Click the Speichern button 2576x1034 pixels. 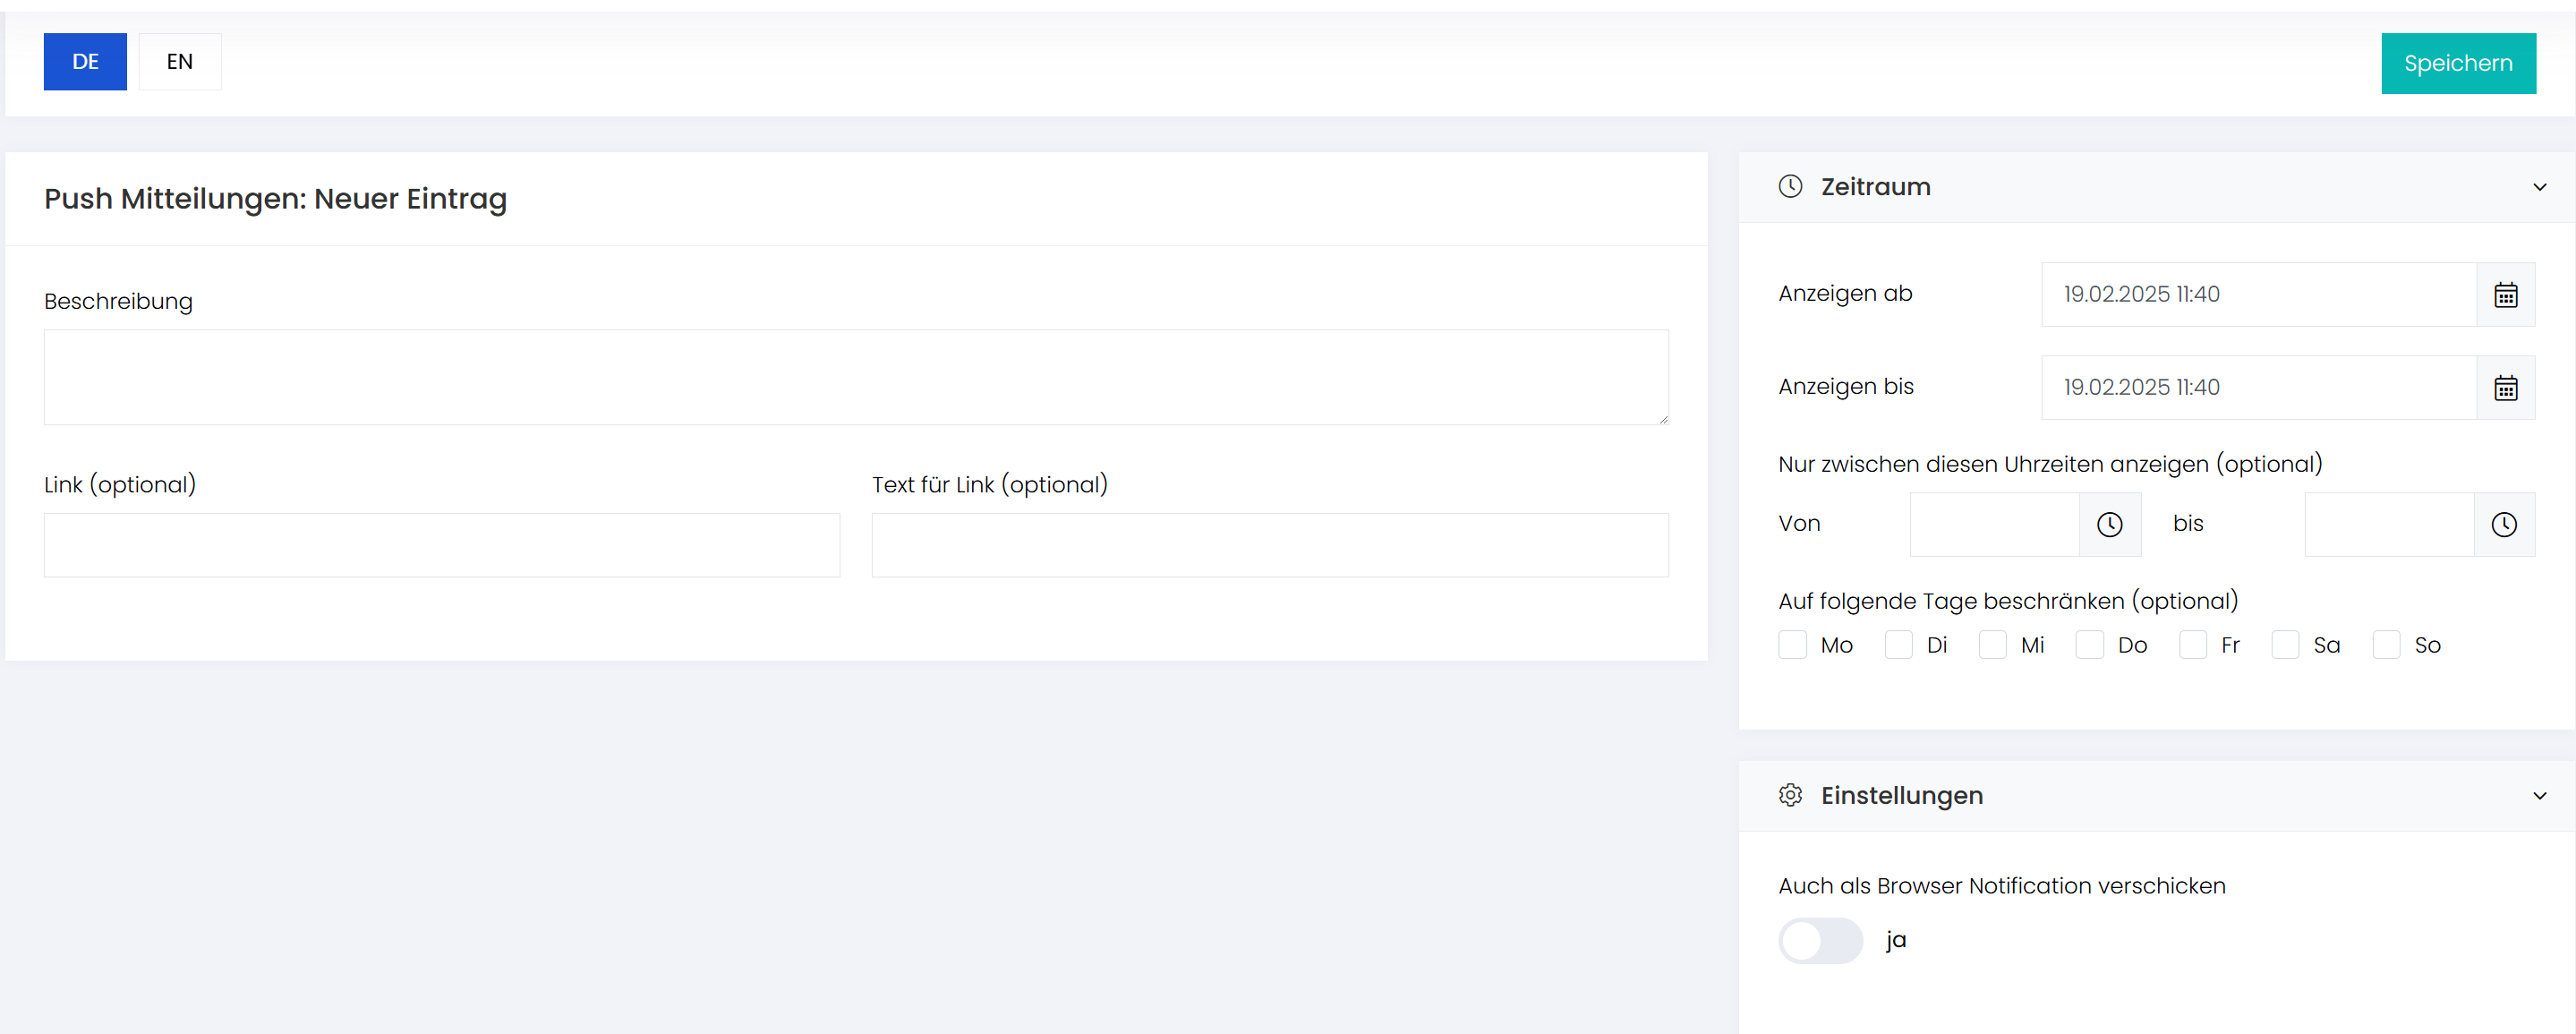point(2458,64)
